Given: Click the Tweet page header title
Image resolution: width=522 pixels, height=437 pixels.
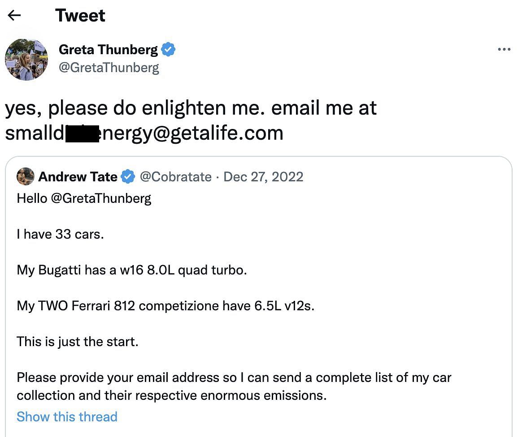Looking at the screenshot, I should 80,15.
